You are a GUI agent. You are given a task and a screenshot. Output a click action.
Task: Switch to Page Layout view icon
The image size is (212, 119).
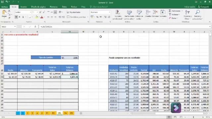click(175, 117)
